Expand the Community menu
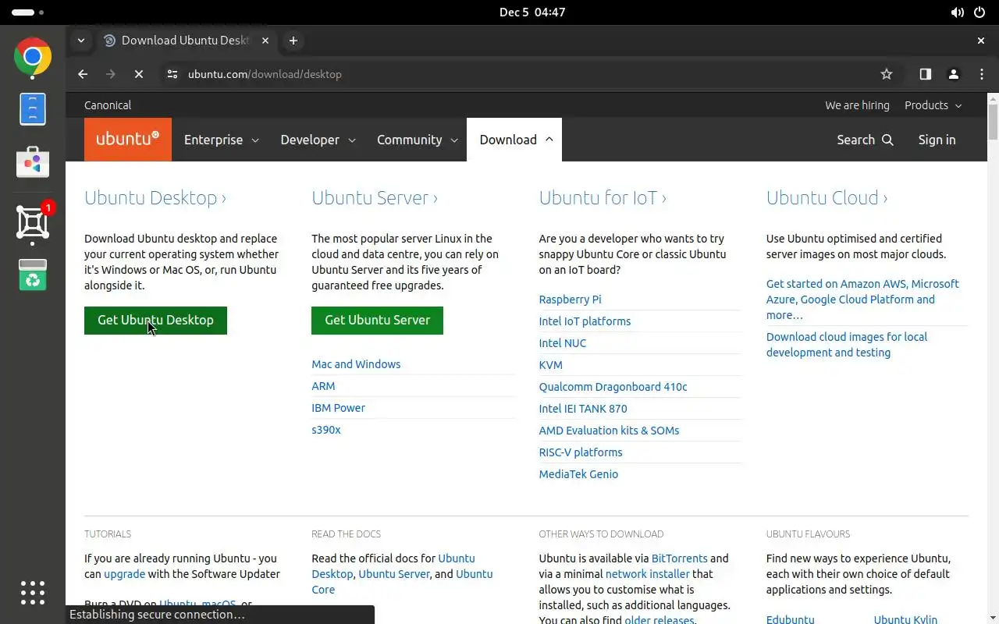This screenshot has height=624, width=999. pos(417,140)
